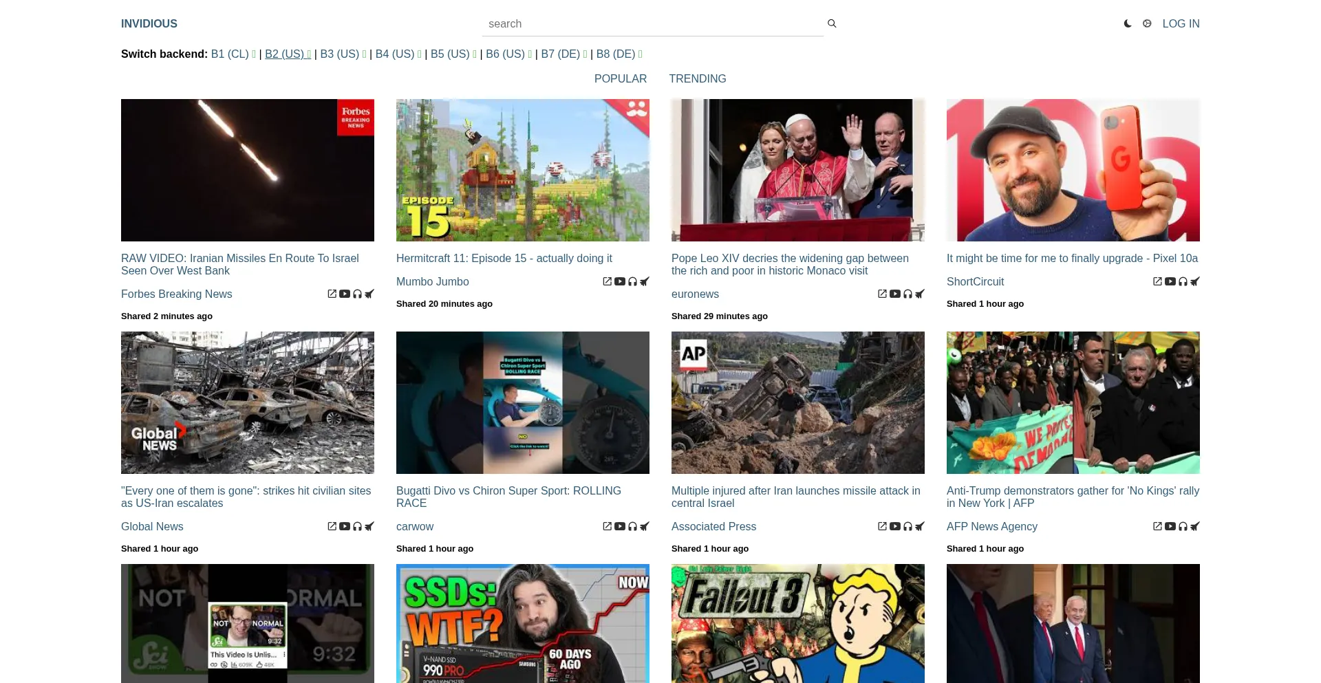
Task: Click the headphones icon for the carwow video
Action: point(632,526)
